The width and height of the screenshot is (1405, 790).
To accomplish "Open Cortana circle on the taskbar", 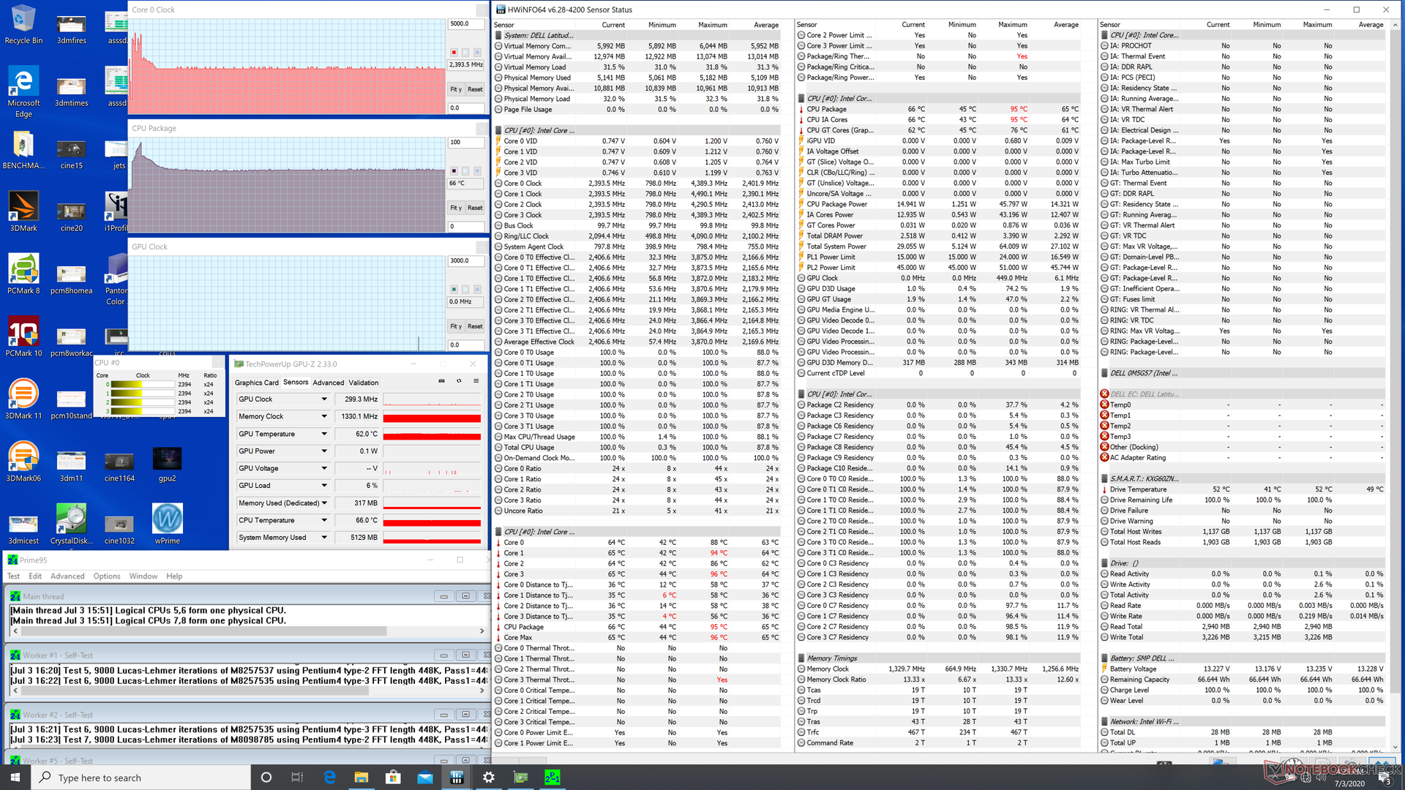I will [x=266, y=778].
